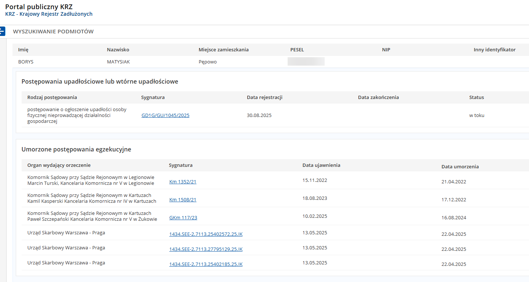Open signature link GKm 117/23
This screenshot has width=529, height=282.
coord(183,217)
